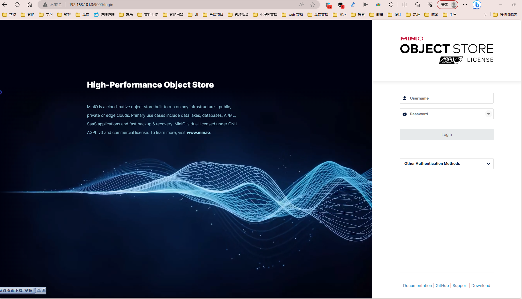The image size is (522, 299).
Task: Open the Download link
Action: pyautogui.click(x=480, y=286)
